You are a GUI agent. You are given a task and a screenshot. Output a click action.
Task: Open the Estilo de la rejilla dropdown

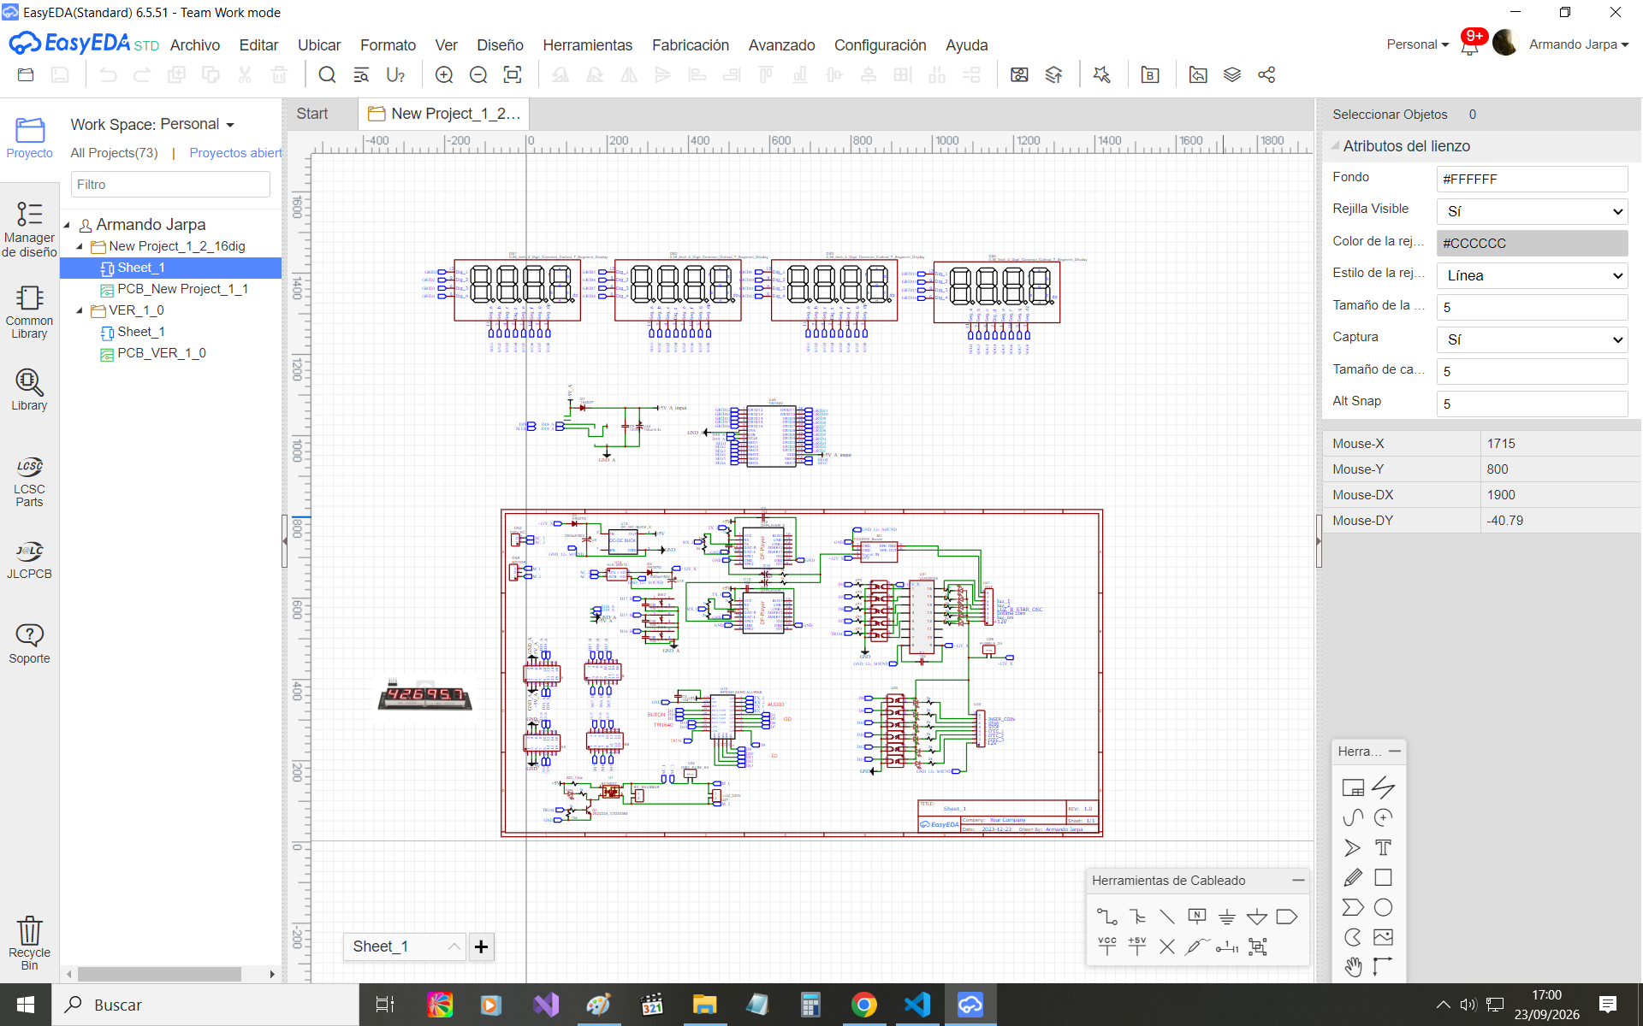(x=1532, y=275)
